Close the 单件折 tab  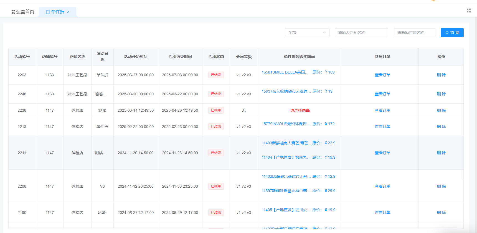68,12
